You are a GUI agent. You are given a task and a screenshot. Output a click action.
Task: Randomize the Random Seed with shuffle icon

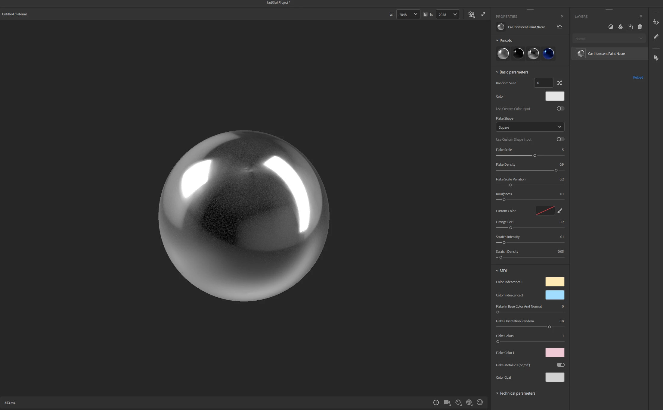pyautogui.click(x=559, y=83)
